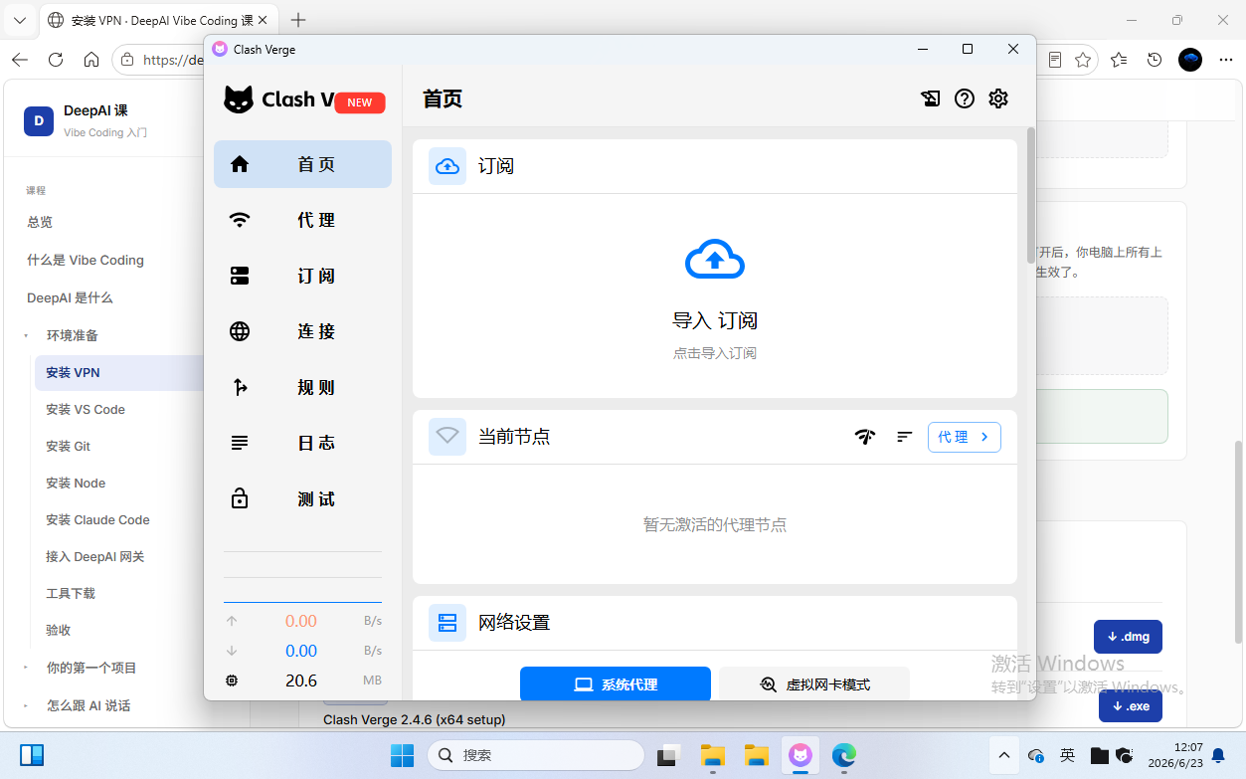The image size is (1246, 779).
Task: Click the memory usage chip icon
Action: click(x=232, y=681)
